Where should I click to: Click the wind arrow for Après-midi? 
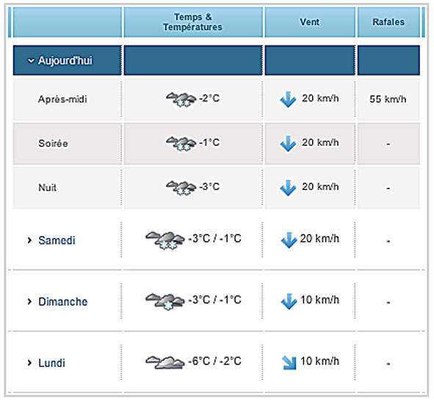coord(288,99)
